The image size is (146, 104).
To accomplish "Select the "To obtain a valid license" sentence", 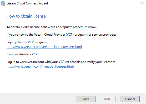I will pyautogui.click(x=52, y=27).
